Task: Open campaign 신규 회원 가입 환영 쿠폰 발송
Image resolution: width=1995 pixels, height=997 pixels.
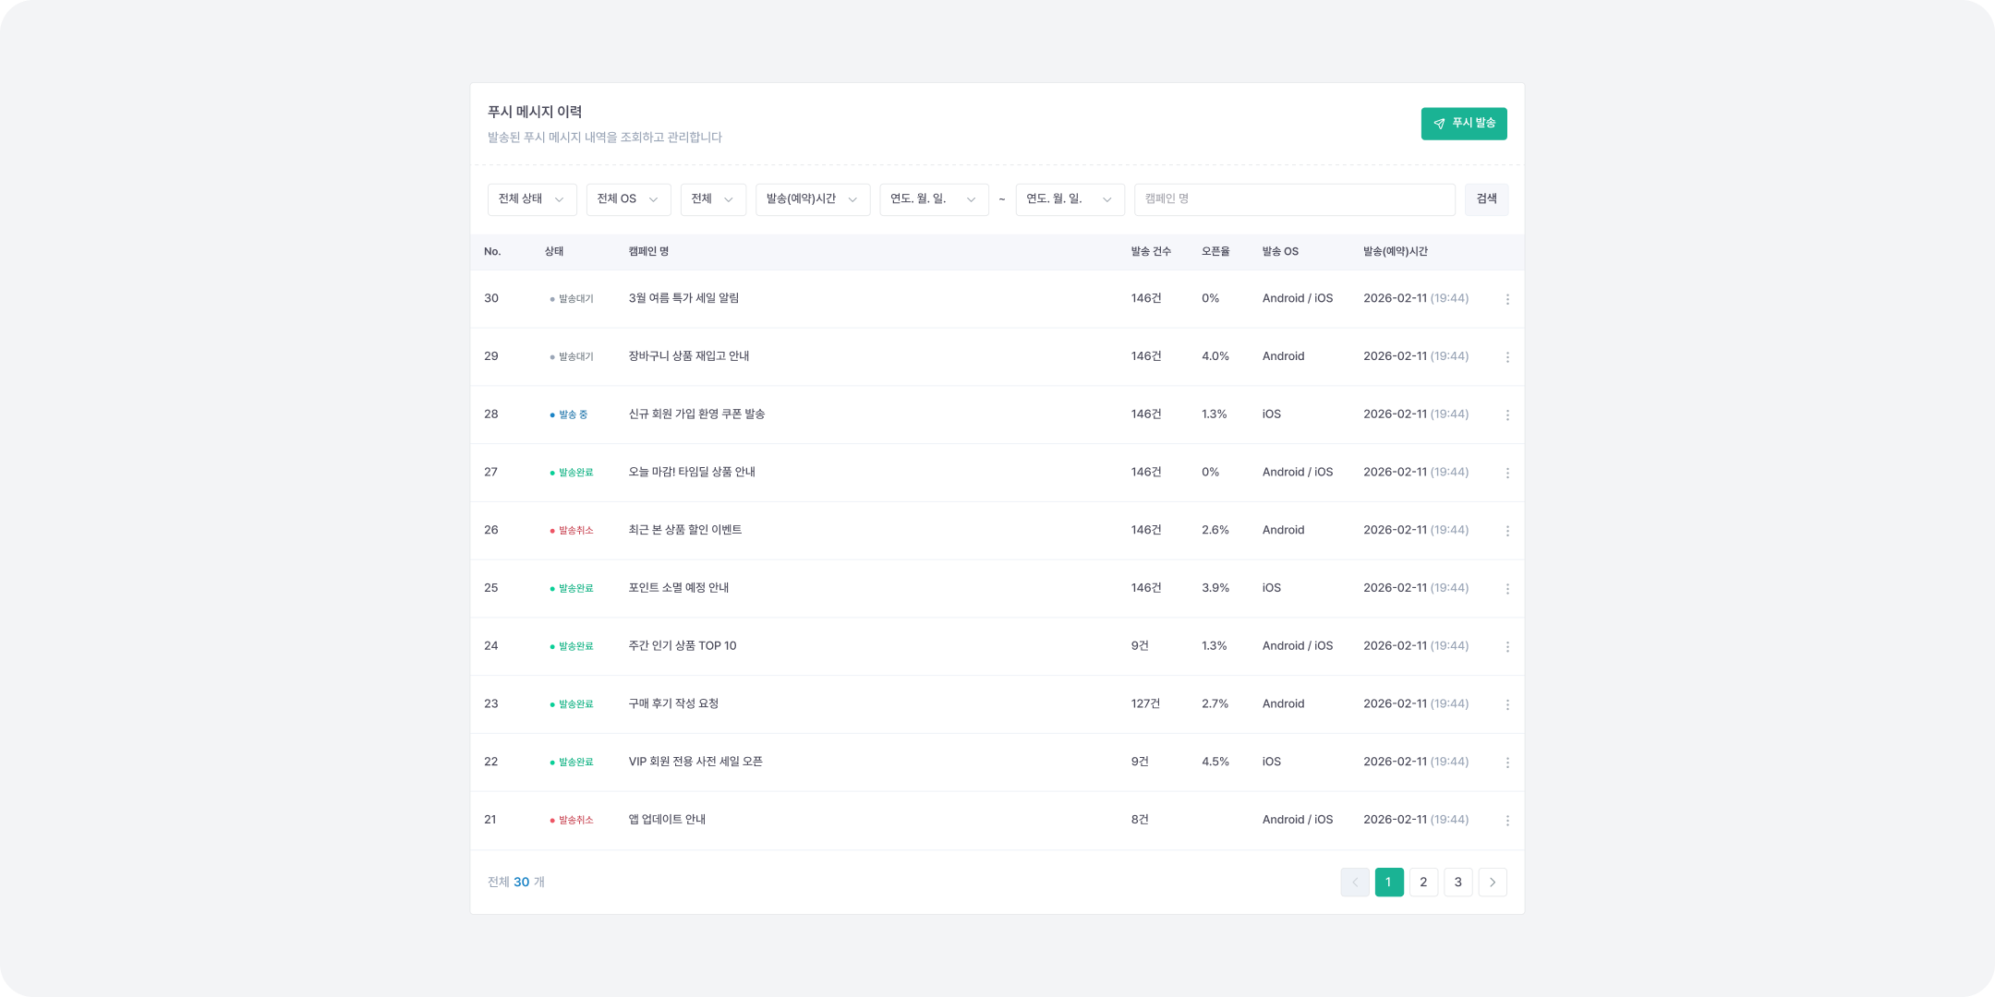Action: [x=696, y=414]
